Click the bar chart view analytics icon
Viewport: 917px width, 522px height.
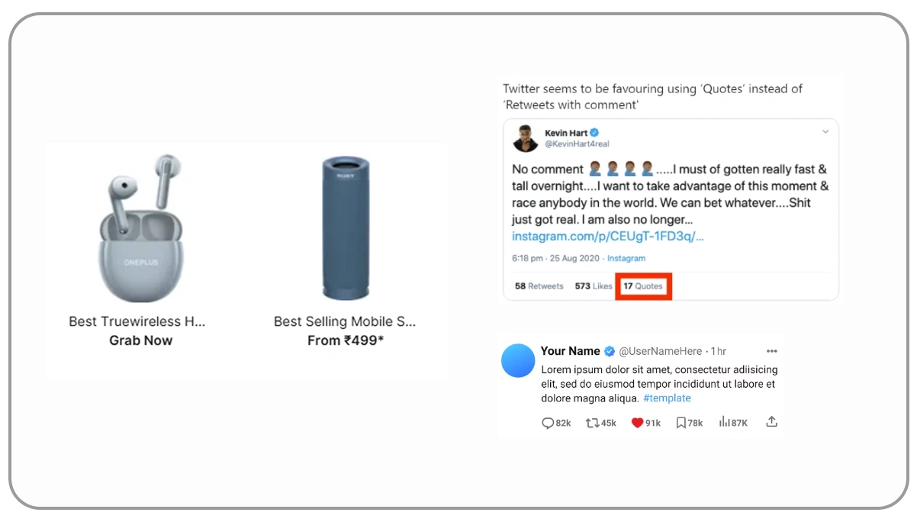(x=726, y=422)
